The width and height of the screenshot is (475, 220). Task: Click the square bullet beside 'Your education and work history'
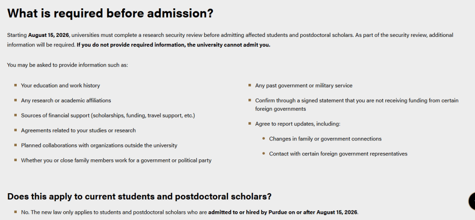tap(15, 85)
